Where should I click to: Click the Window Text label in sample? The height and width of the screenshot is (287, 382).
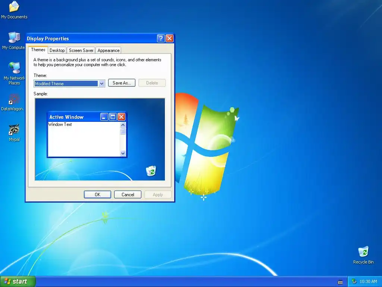tap(60, 124)
